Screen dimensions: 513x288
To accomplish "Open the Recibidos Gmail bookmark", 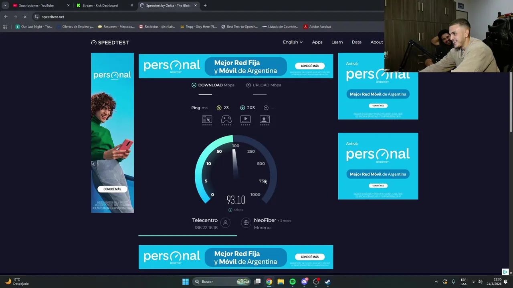I will [x=157, y=27].
